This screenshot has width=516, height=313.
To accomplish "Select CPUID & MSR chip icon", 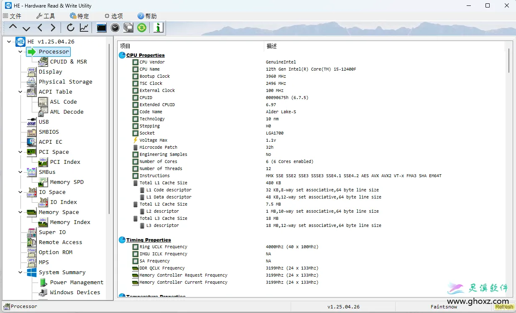I will 43,62.
